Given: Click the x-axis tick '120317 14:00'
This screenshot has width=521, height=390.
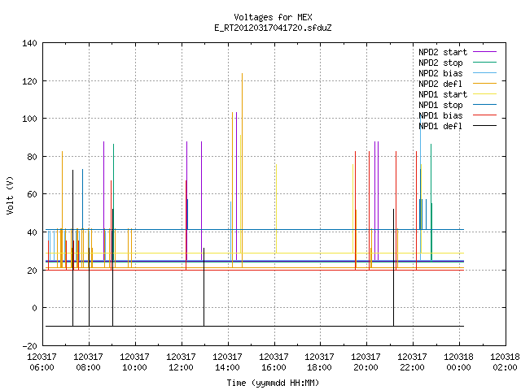Looking at the screenshot, I should coord(227,362).
